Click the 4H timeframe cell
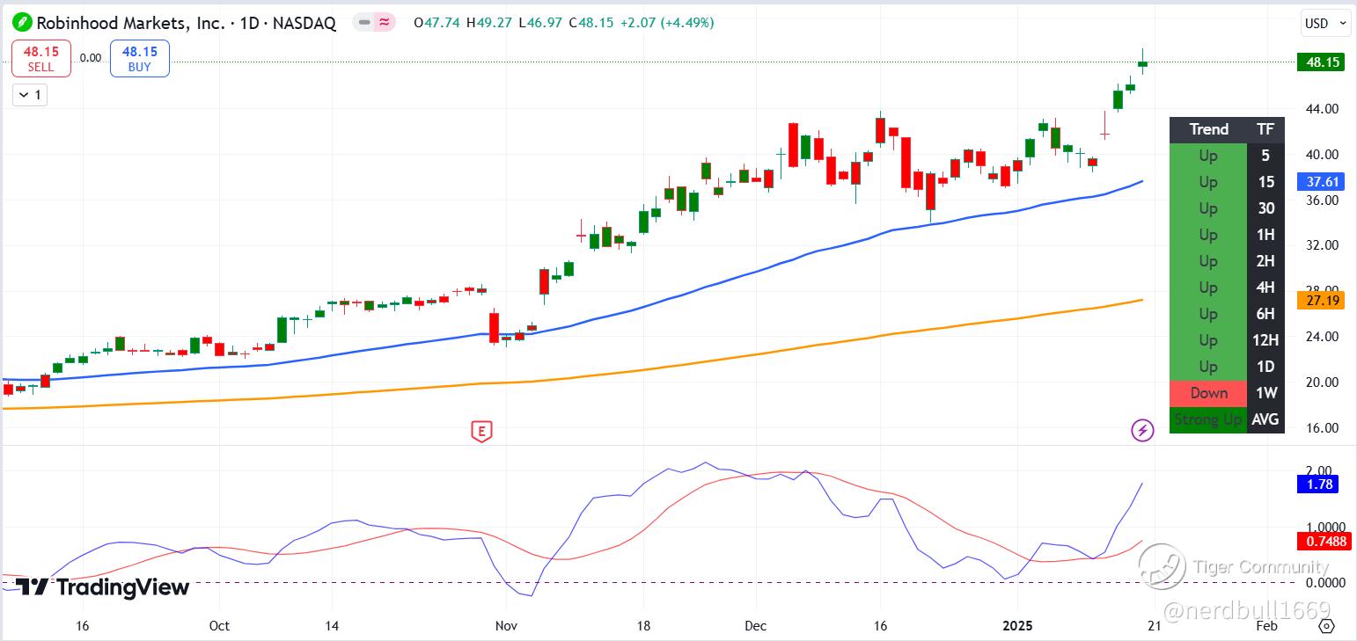Image resolution: width=1357 pixels, height=641 pixels. pos(1265,288)
